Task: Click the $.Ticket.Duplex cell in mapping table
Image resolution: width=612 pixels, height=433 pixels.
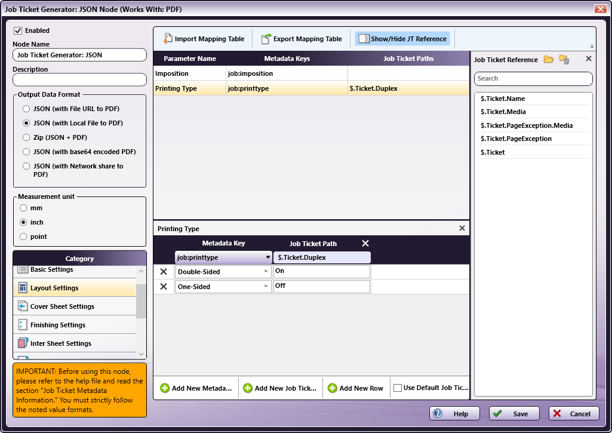Action: pyautogui.click(x=408, y=88)
